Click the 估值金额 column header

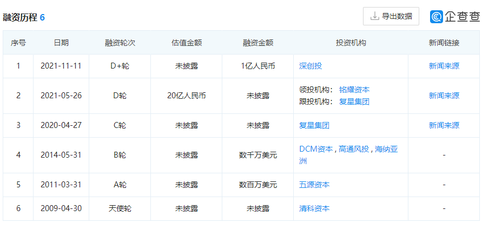[186, 43]
